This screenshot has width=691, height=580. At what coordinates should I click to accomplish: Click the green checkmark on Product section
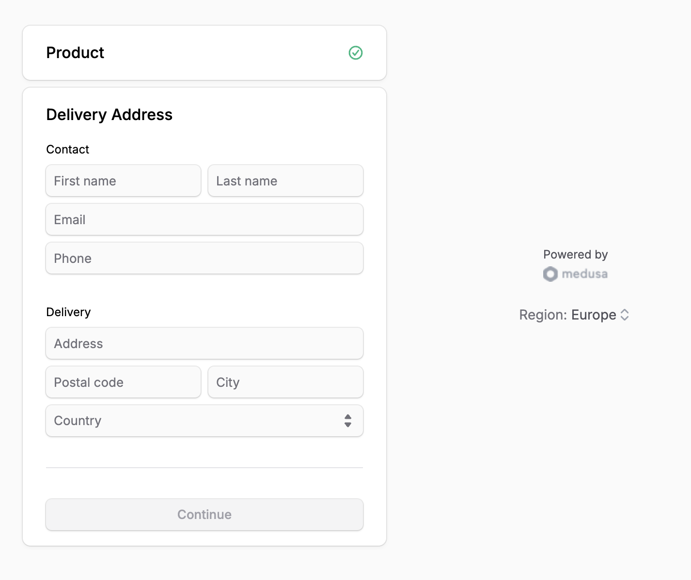pyautogui.click(x=356, y=53)
